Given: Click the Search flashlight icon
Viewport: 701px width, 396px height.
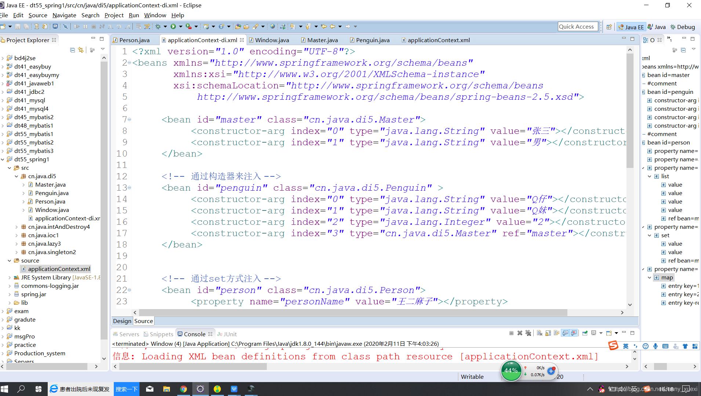Looking at the screenshot, I should [x=255, y=26].
